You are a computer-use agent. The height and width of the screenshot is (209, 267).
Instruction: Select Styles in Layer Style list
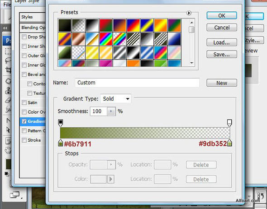[x=32, y=17]
